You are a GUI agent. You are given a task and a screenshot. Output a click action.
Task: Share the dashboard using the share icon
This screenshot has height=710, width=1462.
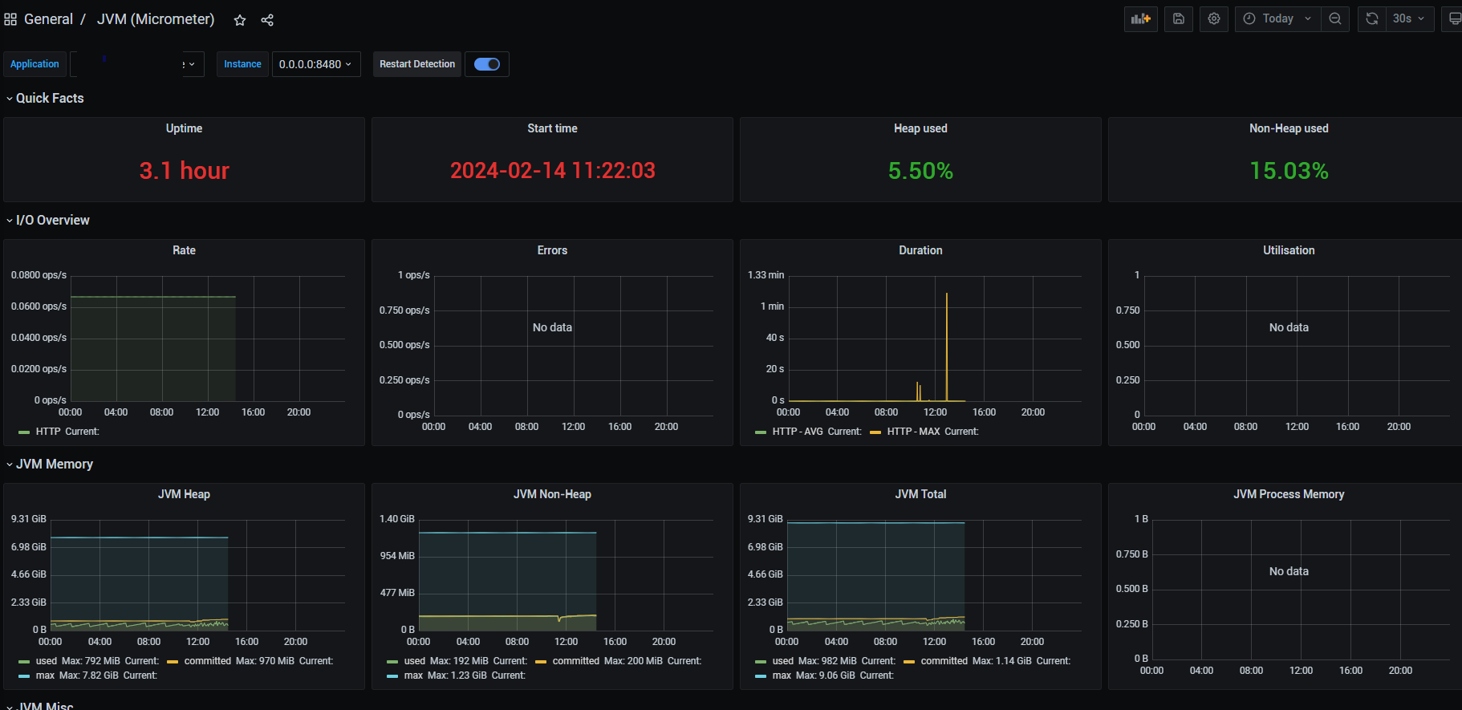point(267,20)
